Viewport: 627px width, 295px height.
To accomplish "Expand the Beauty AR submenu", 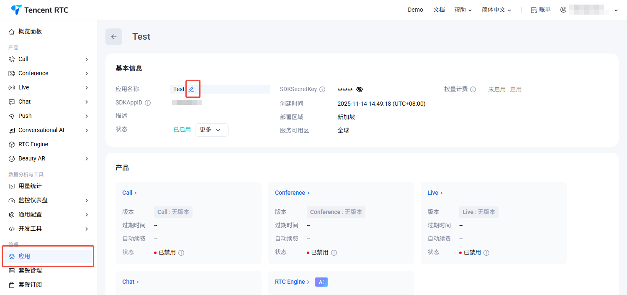I will (x=87, y=159).
